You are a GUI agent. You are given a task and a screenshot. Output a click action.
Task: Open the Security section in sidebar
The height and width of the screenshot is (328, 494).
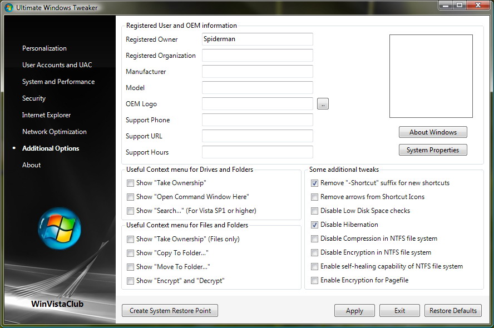point(34,98)
